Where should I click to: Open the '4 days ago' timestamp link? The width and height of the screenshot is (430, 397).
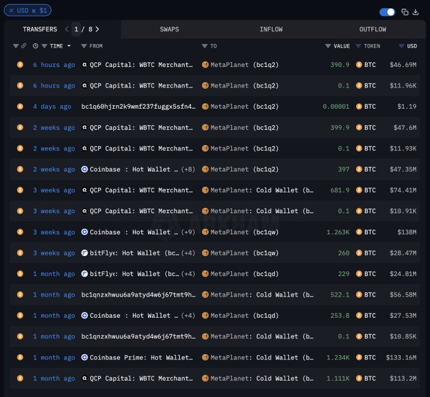[52, 106]
